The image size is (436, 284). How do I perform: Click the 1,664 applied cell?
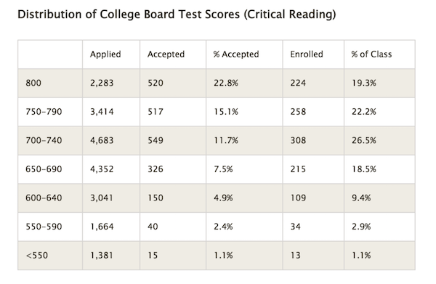pyautogui.click(x=102, y=227)
